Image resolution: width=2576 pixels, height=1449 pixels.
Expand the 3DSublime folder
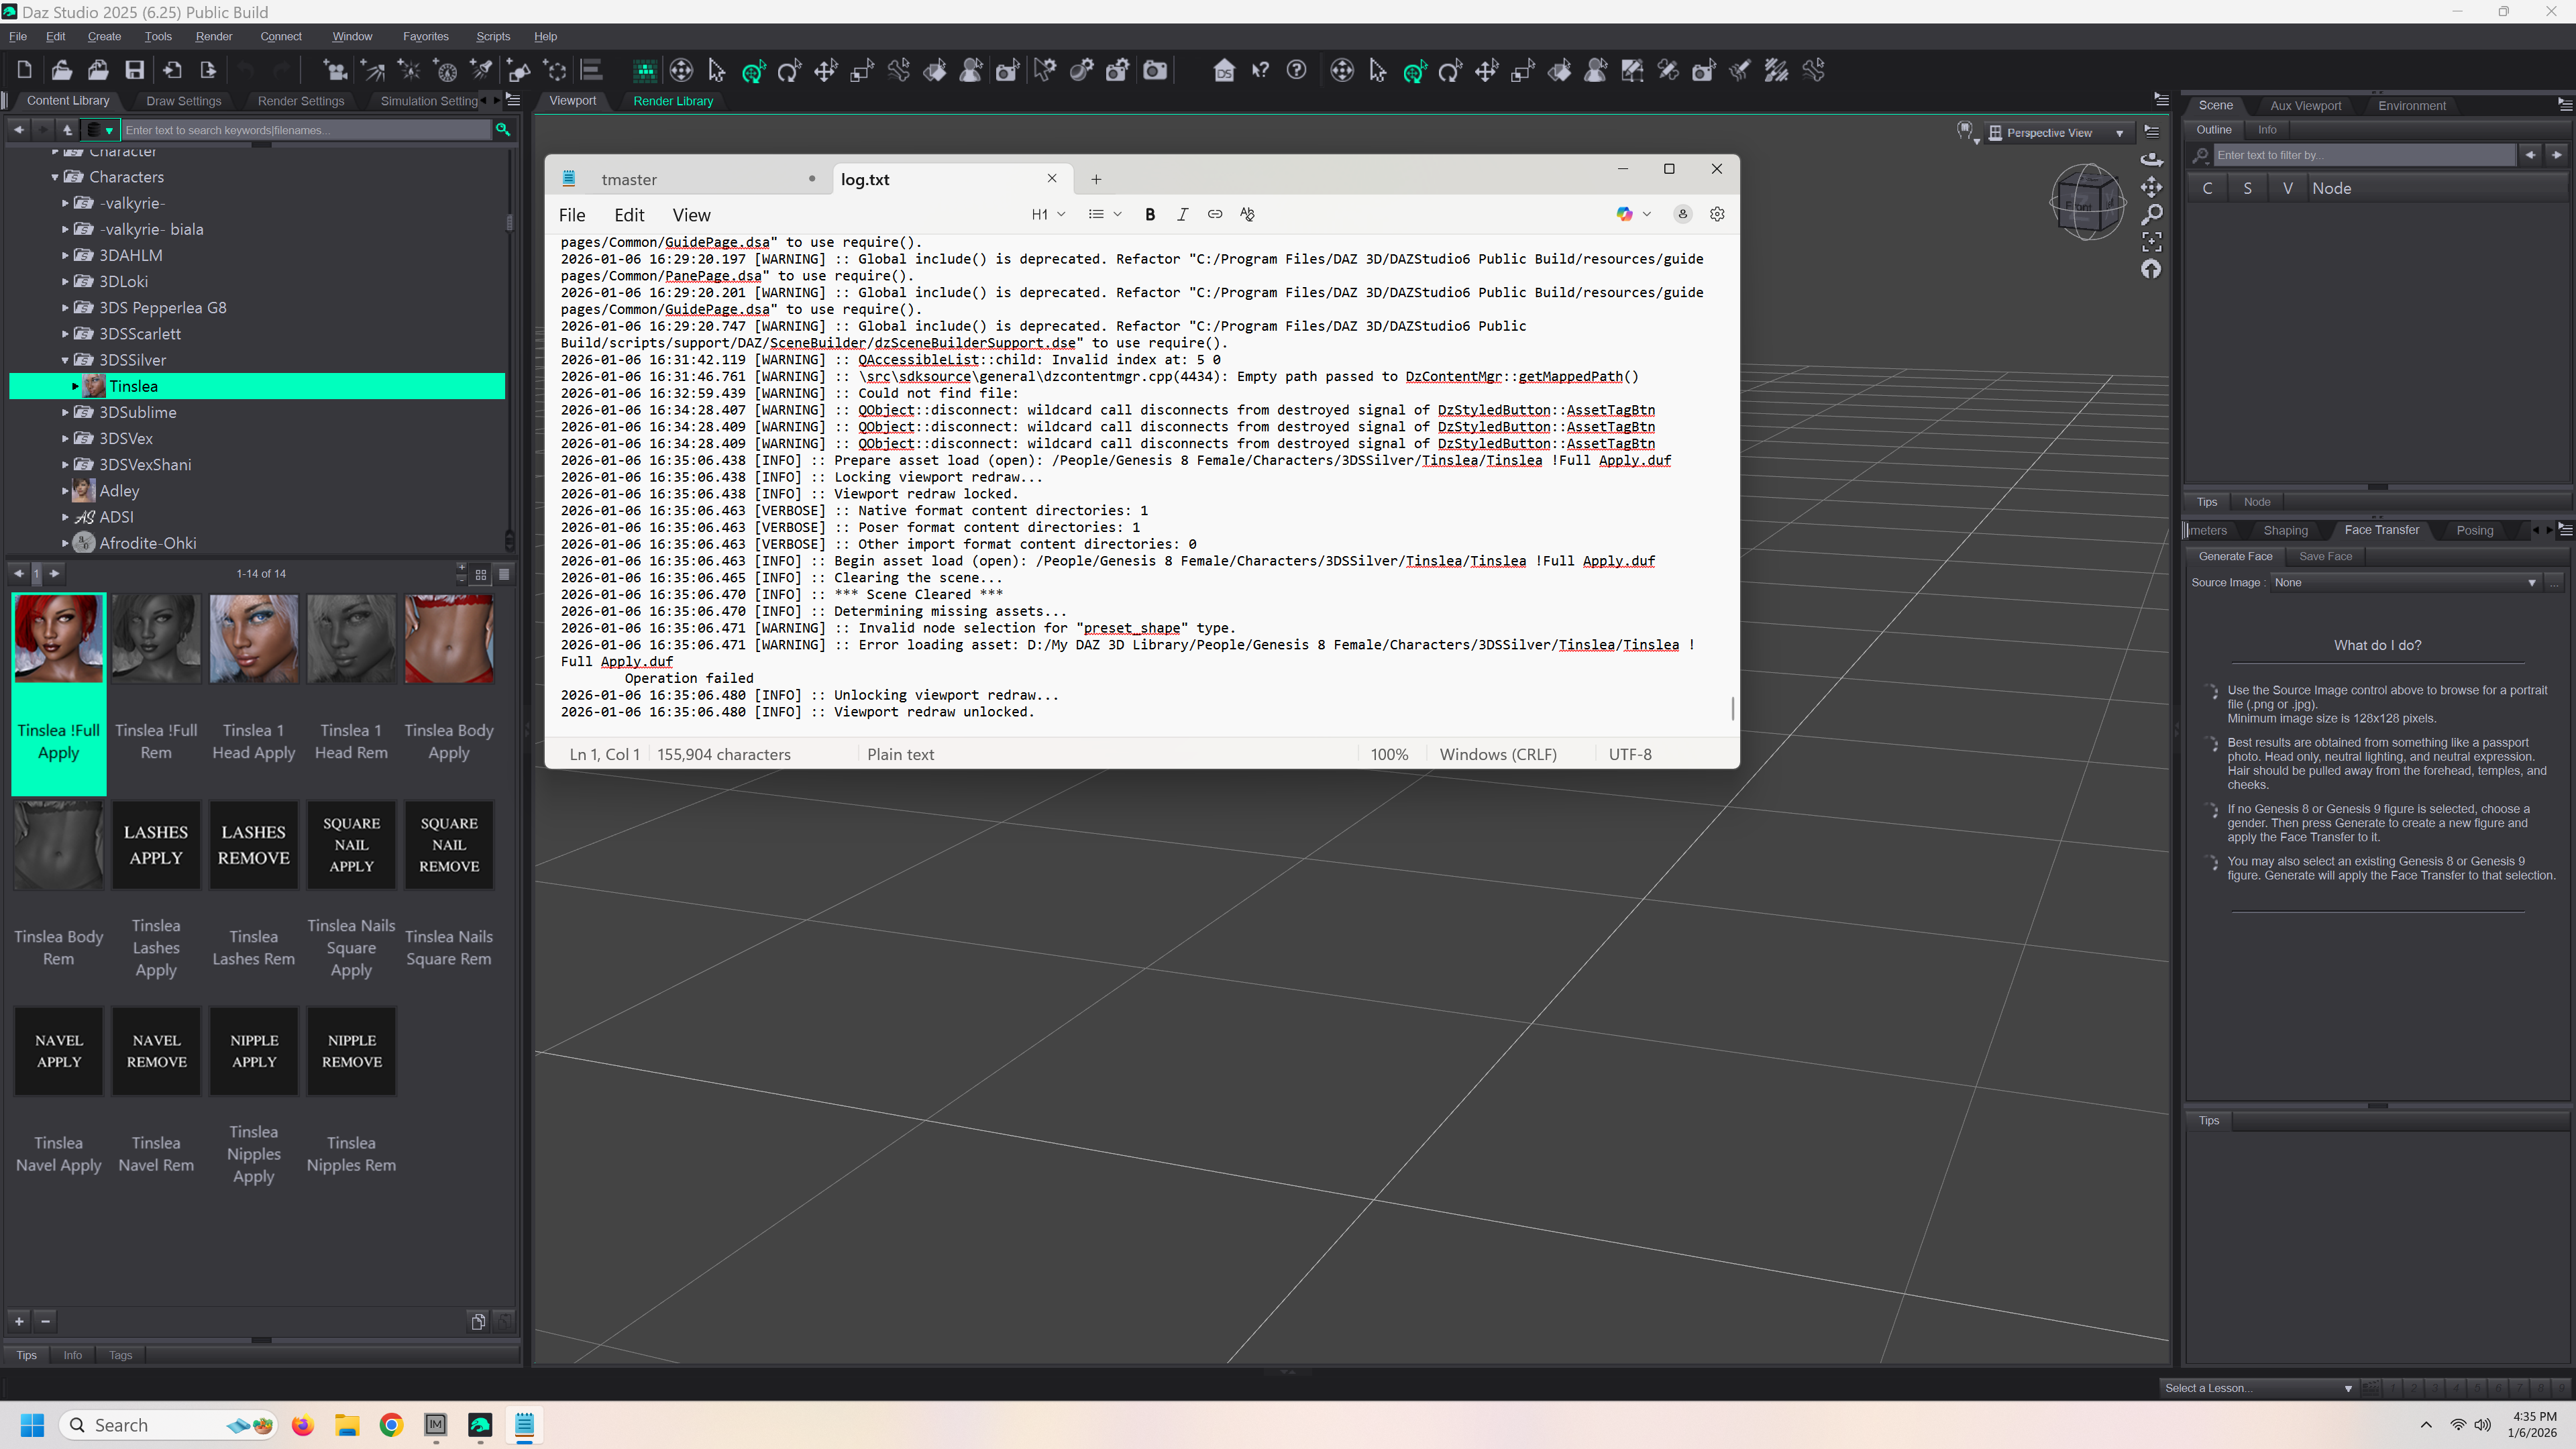[x=66, y=412]
